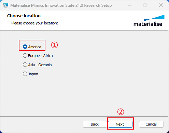The height and width of the screenshot is (133, 169).
Task: Click the materialise wordmark logo
Action: [148, 24]
